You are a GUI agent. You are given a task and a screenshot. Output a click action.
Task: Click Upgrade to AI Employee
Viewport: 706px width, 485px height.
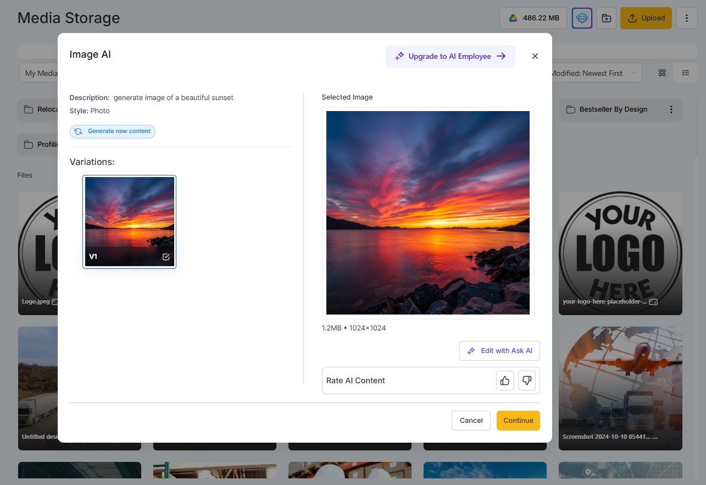[x=451, y=56]
